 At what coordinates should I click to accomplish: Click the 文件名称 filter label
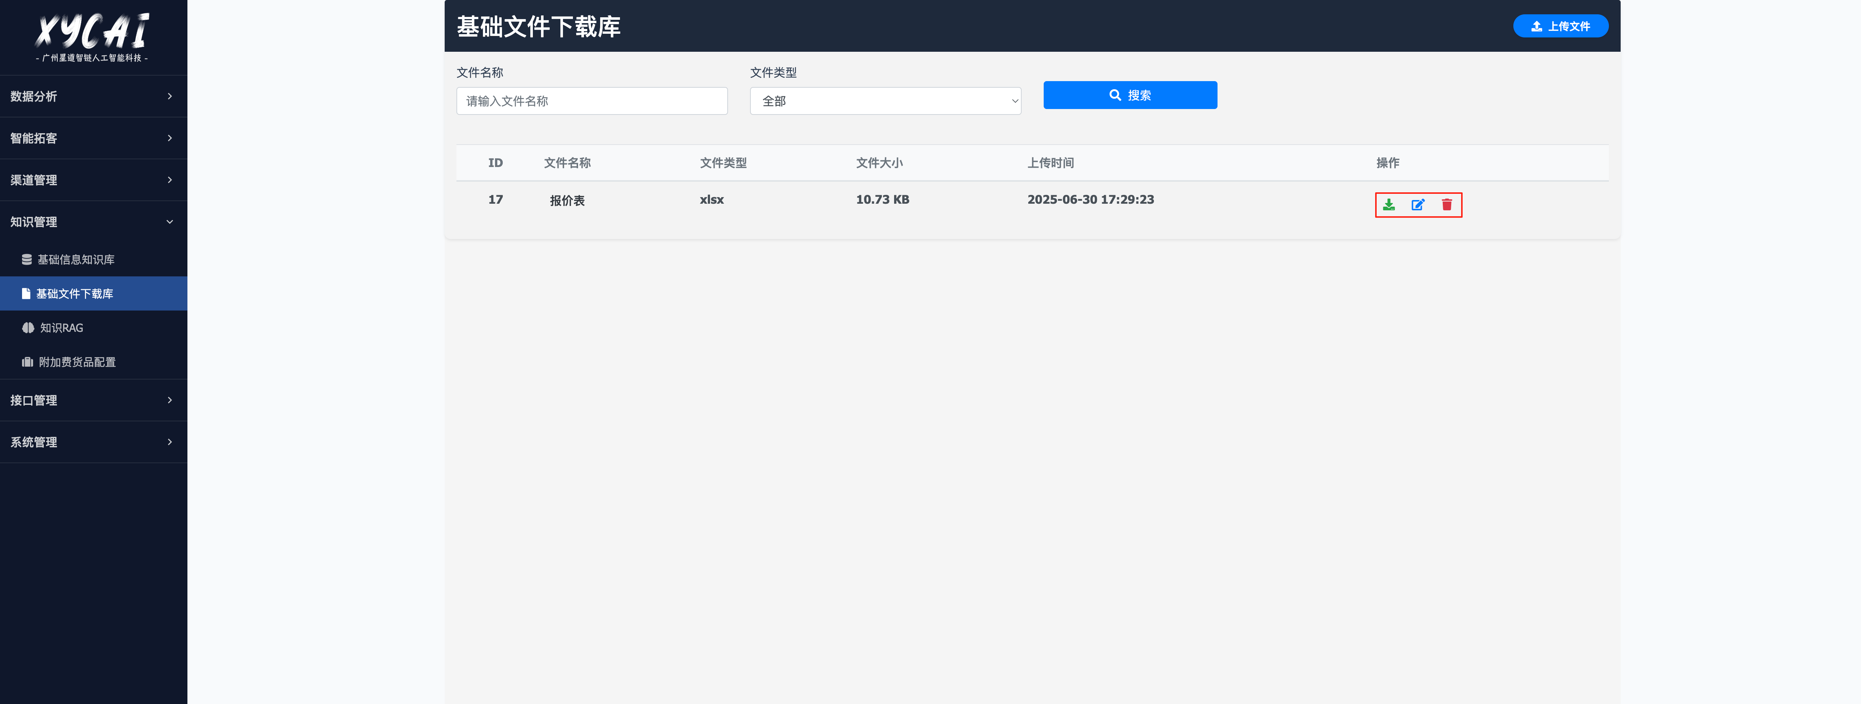click(x=480, y=73)
